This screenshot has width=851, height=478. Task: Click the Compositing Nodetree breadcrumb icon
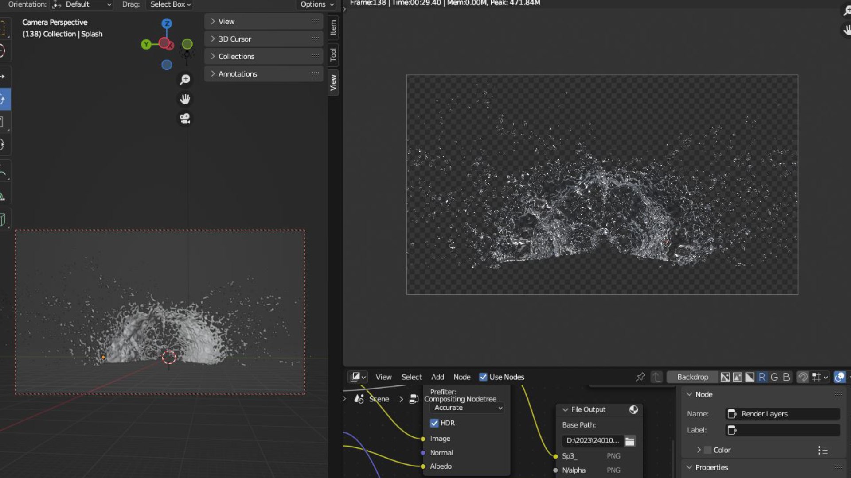[414, 399]
